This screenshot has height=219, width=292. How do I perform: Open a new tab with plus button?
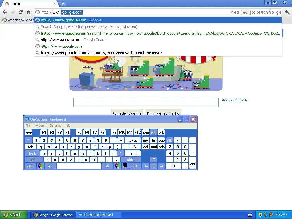(62, 3)
